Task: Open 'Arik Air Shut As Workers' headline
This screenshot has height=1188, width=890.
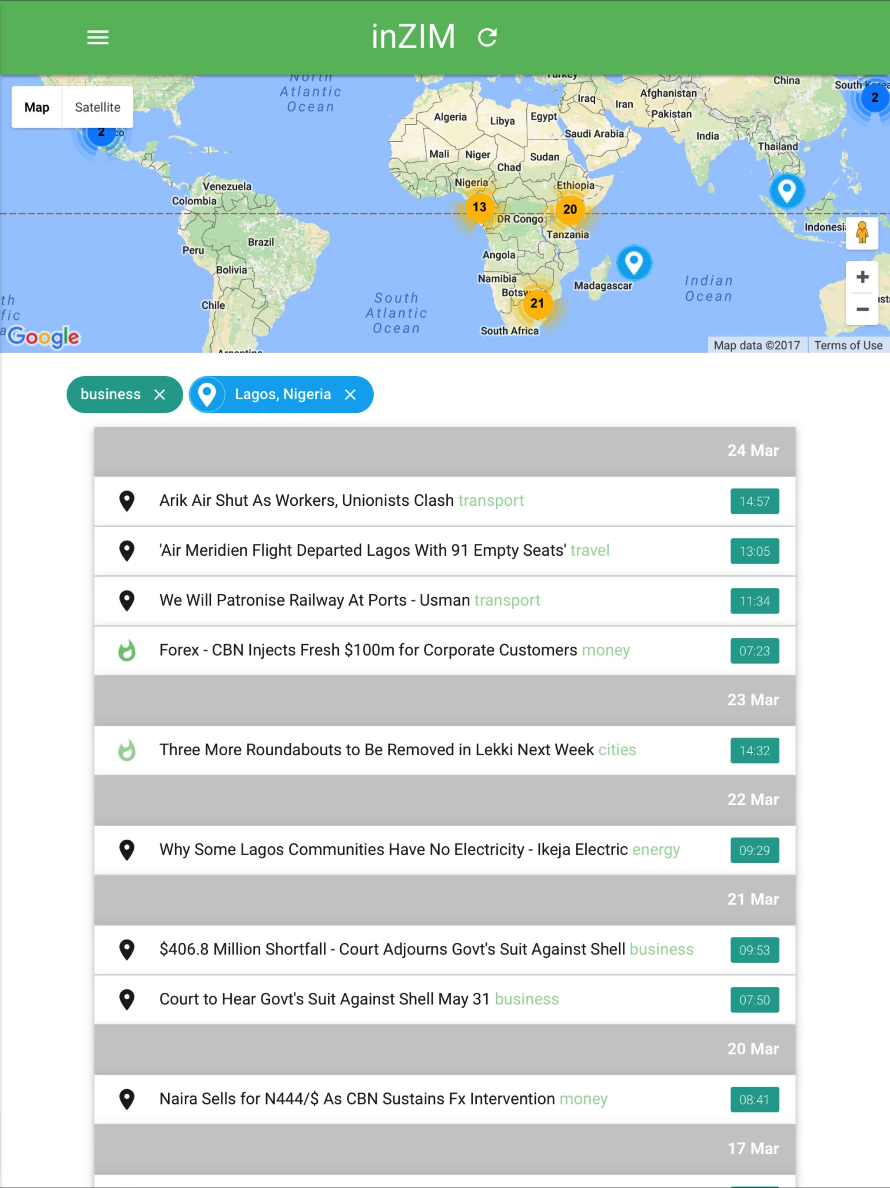Action: [306, 501]
